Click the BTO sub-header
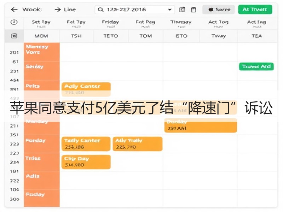 tap(181, 36)
